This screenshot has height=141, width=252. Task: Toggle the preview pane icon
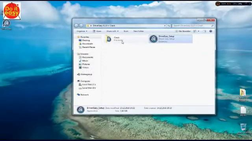coord(204,31)
